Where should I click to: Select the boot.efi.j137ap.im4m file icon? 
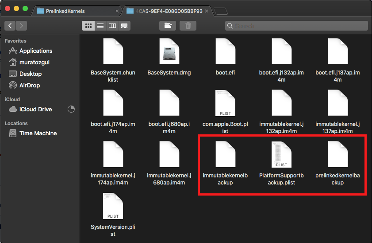click(338, 51)
